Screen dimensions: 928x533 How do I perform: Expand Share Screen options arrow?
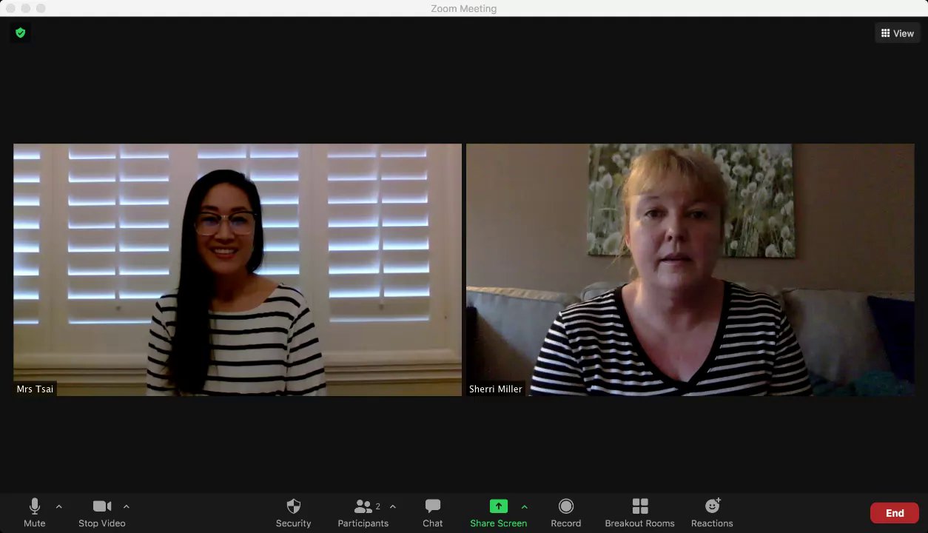525,507
